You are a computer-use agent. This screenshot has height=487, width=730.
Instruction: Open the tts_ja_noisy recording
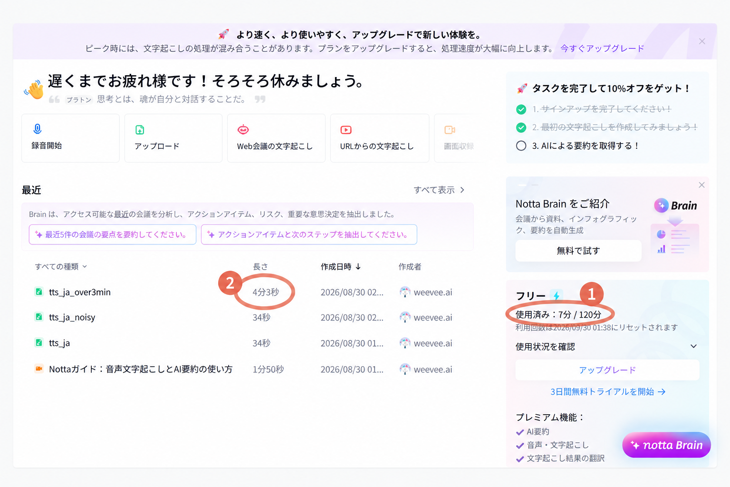tap(72, 317)
